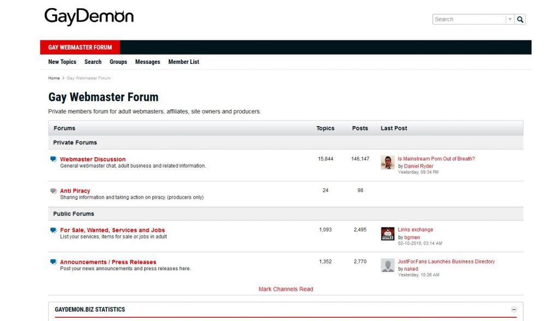The height and width of the screenshot is (321, 559).
Task: Click the 146,147 posts count
Action: coord(360,159)
